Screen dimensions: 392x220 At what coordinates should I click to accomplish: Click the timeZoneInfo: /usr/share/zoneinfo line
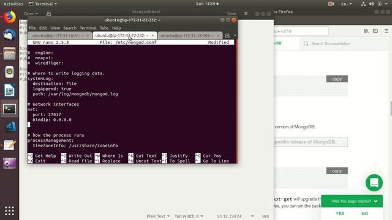[x=75, y=145]
